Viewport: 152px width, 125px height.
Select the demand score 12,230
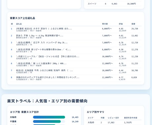click(x=134, y=57)
